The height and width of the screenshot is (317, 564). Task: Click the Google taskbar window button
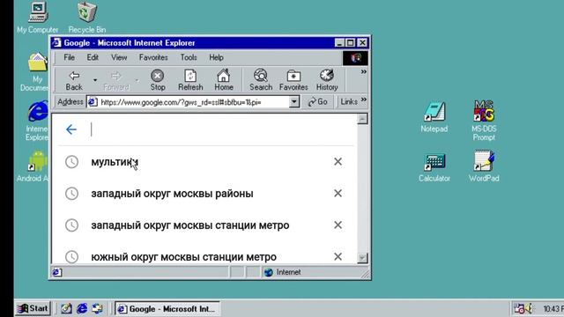click(167, 309)
